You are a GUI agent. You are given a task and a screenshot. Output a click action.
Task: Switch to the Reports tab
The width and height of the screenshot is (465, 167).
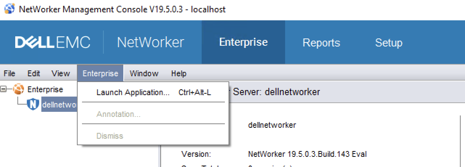tap(321, 42)
